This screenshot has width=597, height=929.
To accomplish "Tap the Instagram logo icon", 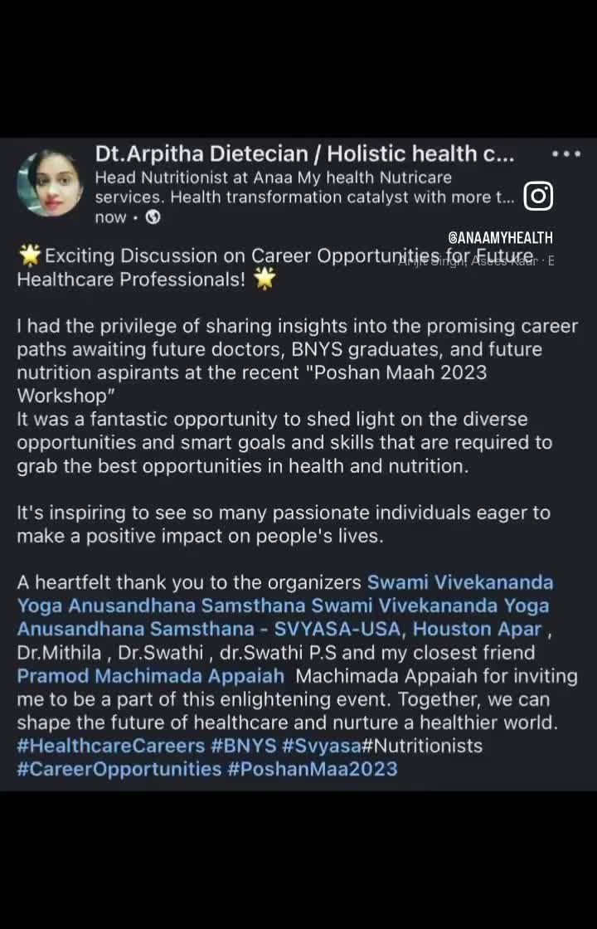I will 538,196.
